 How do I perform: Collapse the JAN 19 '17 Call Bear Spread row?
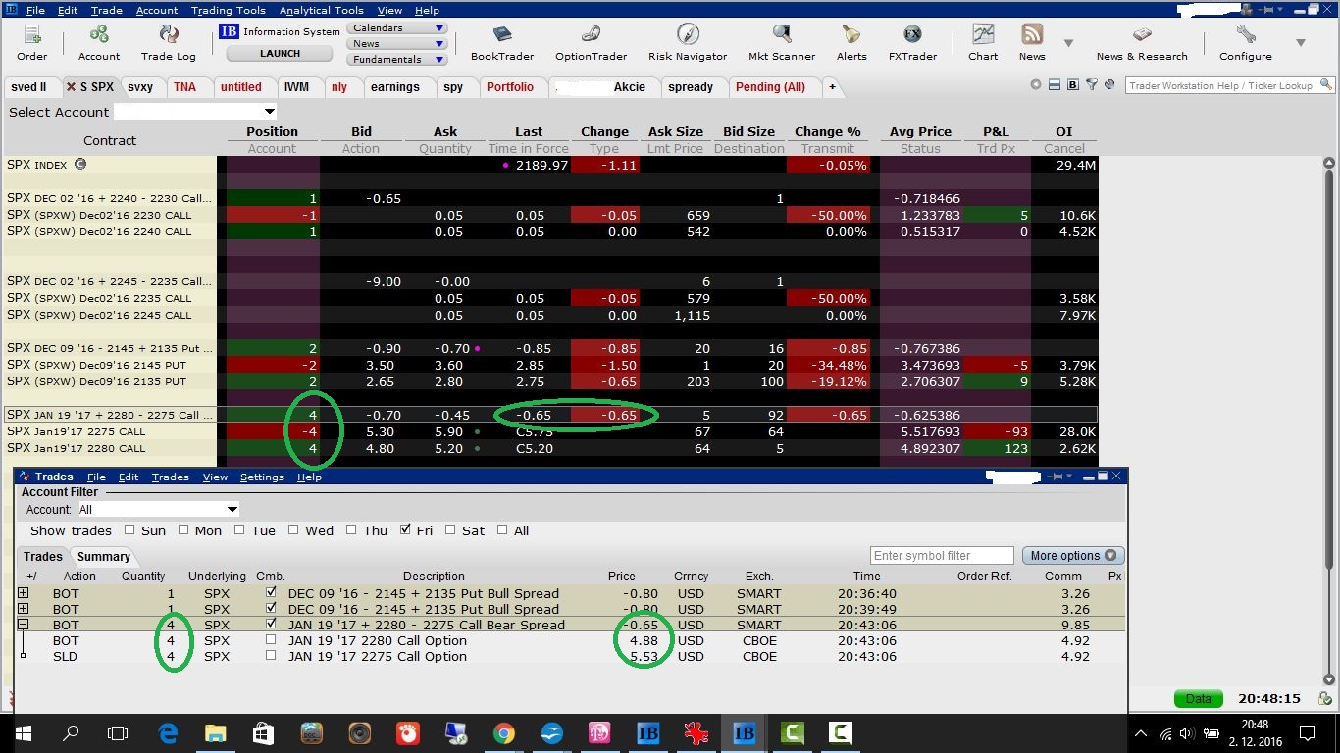click(24, 625)
